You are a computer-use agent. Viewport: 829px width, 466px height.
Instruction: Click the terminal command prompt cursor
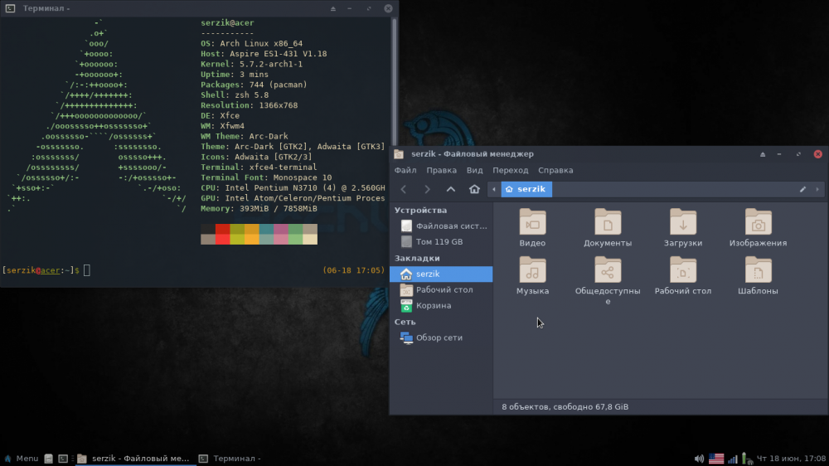click(x=87, y=270)
